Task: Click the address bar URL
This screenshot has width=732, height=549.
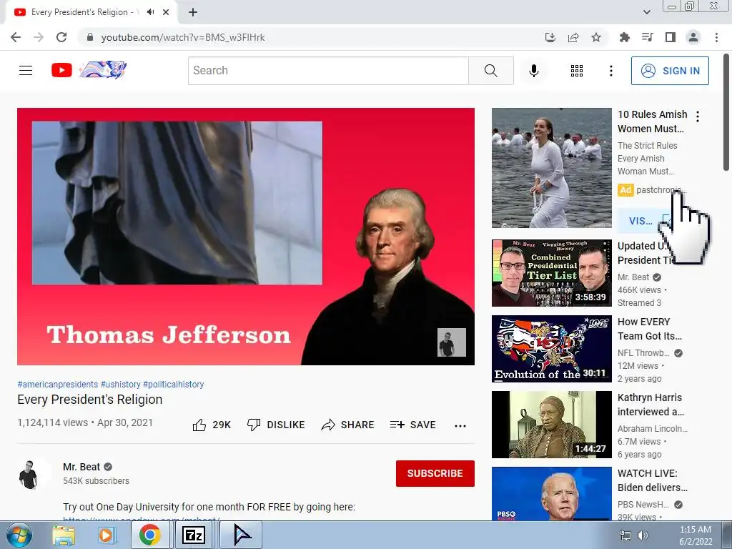Action: coord(183,37)
